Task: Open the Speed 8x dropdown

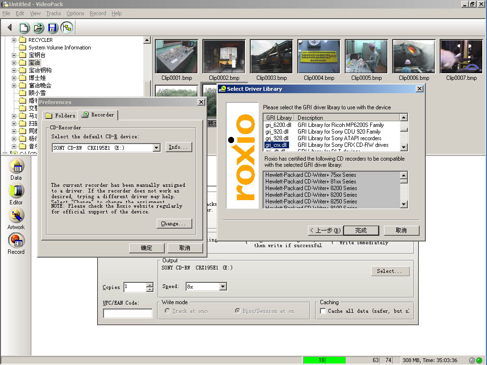Action: (223, 286)
